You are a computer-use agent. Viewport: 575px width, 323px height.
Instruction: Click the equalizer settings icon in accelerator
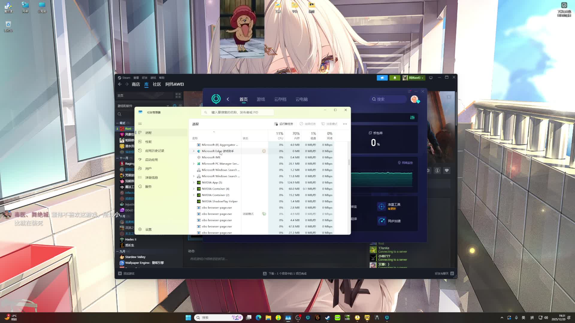pyautogui.click(x=412, y=118)
